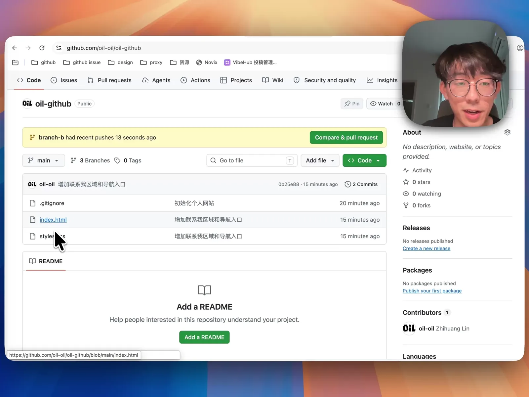Open the github bookmark folder
This screenshot has width=529, height=397.
click(43, 63)
